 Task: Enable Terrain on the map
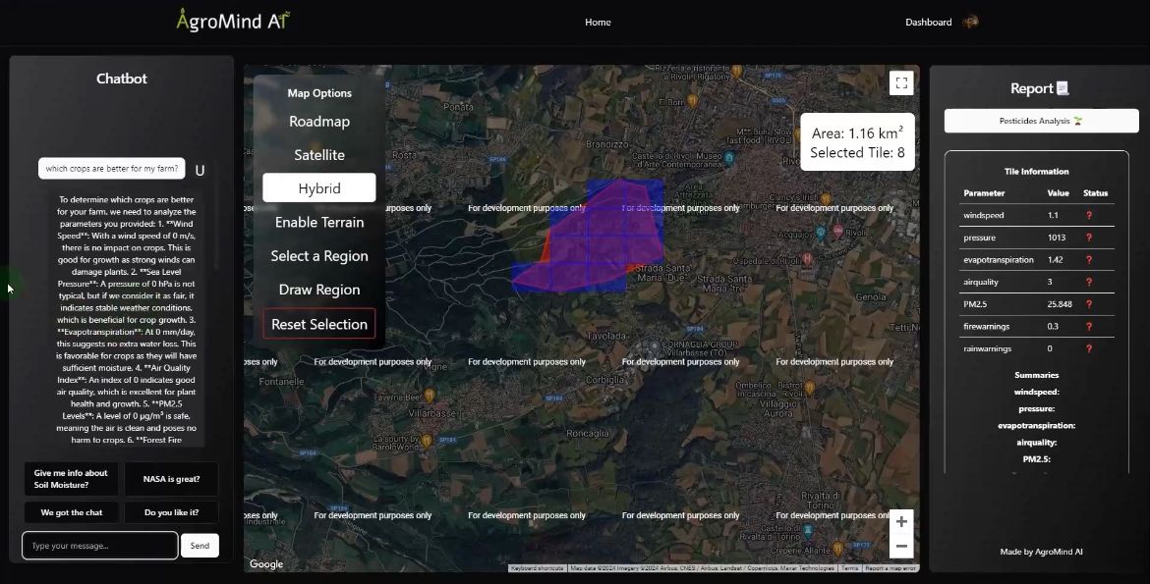(319, 222)
